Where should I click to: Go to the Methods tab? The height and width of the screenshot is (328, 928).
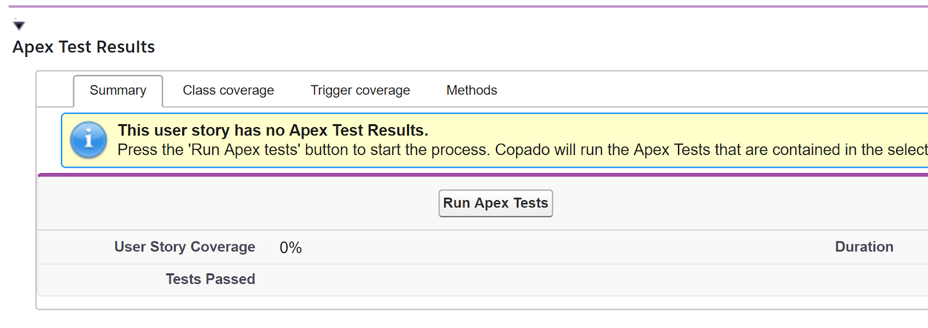[472, 91]
